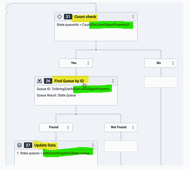Screen dimensions: 190x169
Task: Click the Queue Result State.Queue line
Action: (56, 95)
